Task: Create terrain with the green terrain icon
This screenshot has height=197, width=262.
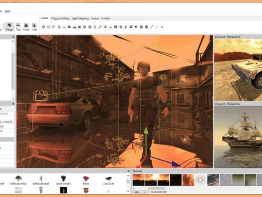Action: click(x=74, y=27)
